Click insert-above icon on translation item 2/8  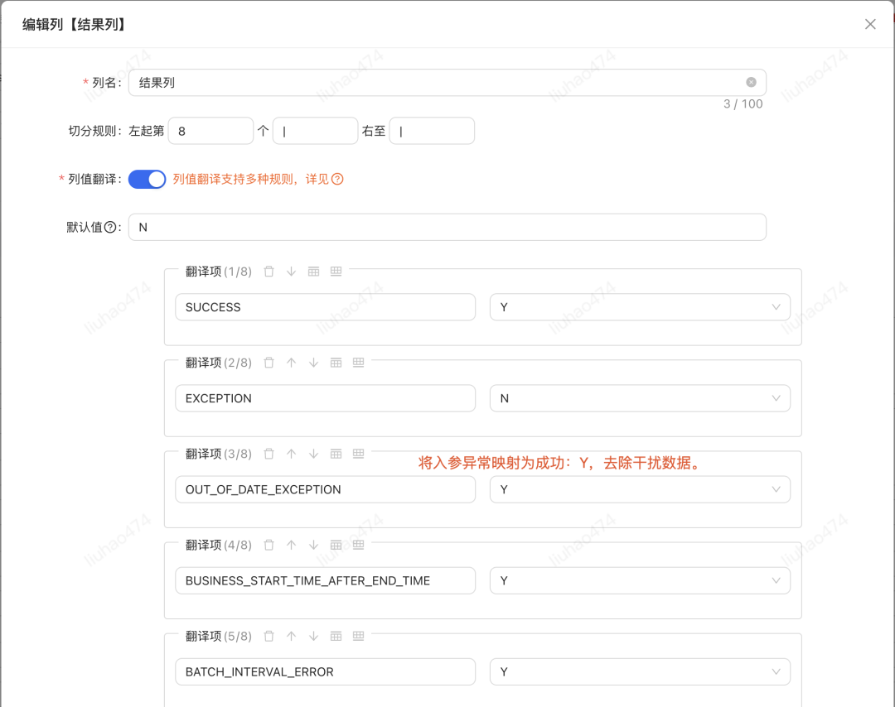click(336, 363)
